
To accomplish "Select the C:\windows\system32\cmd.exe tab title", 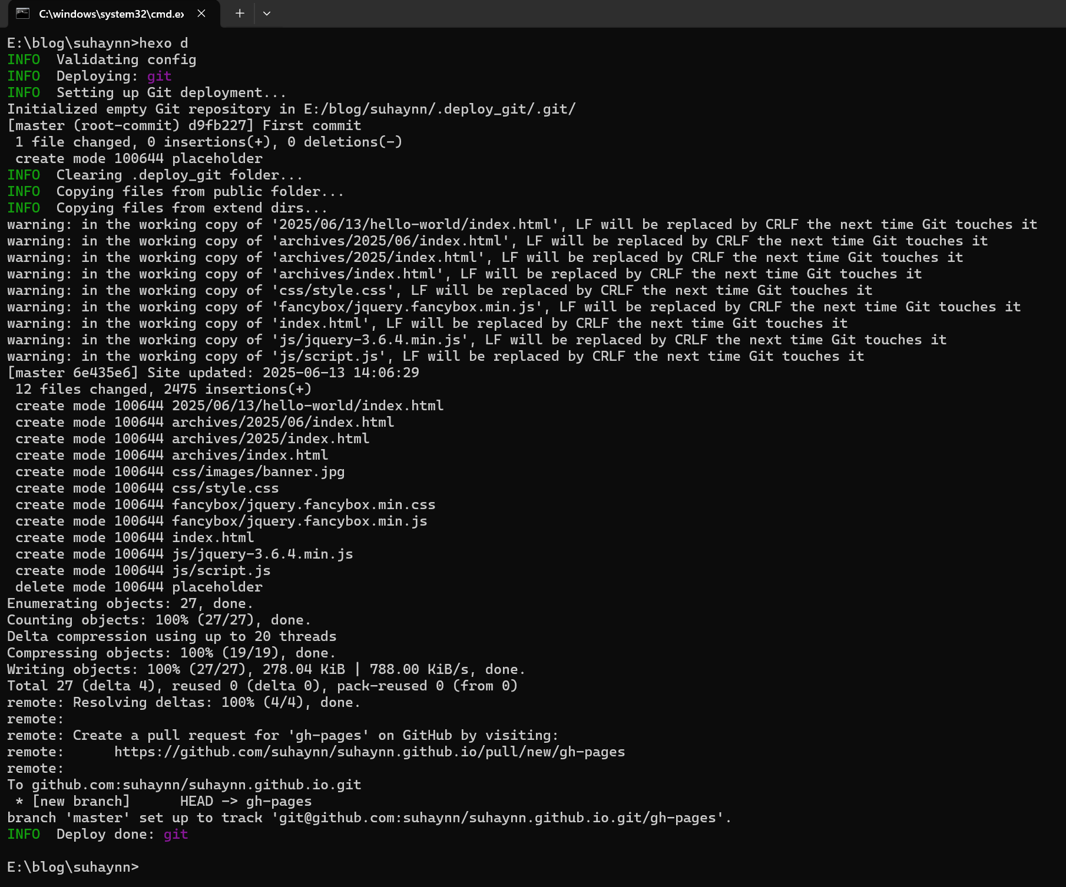I will point(111,14).
